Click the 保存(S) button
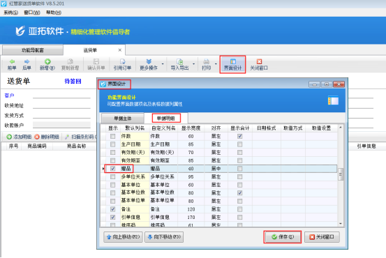The image size is (386, 258). click(x=283, y=237)
